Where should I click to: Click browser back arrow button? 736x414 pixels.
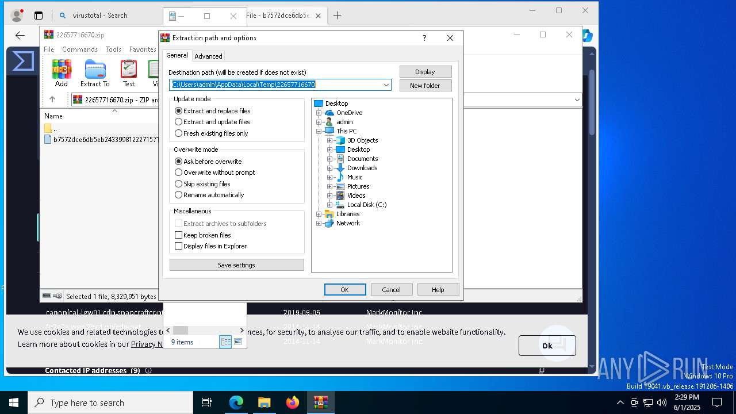click(x=20, y=36)
